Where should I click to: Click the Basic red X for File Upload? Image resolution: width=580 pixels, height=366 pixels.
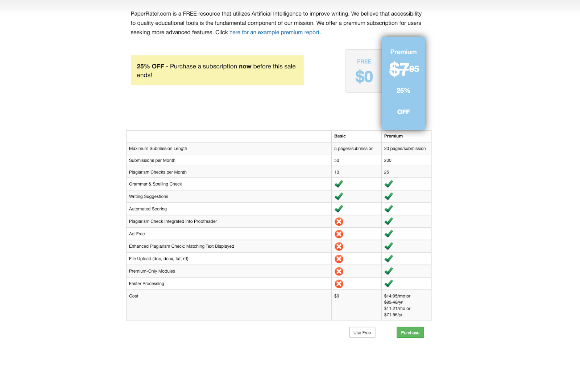[x=339, y=259]
